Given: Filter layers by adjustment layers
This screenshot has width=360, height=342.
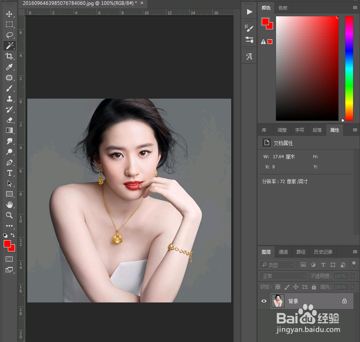Looking at the screenshot, I should point(313,265).
